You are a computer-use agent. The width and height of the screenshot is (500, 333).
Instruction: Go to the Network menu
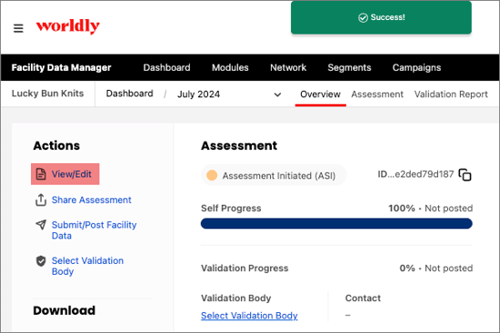[288, 67]
